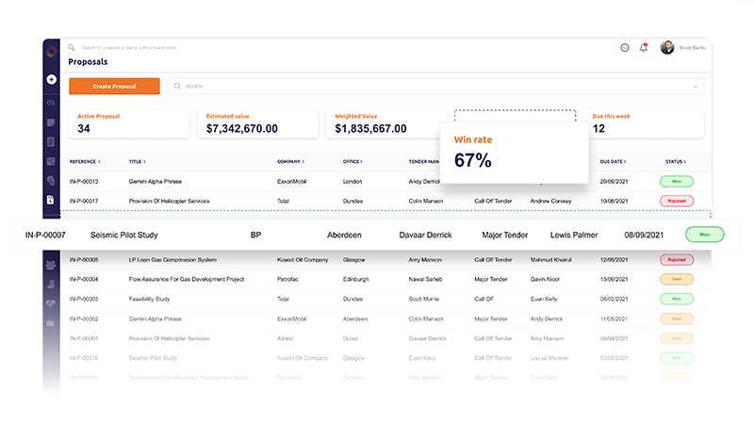
Task: Click Edinburgh office in IN-P-00004 row
Action: 356,279
